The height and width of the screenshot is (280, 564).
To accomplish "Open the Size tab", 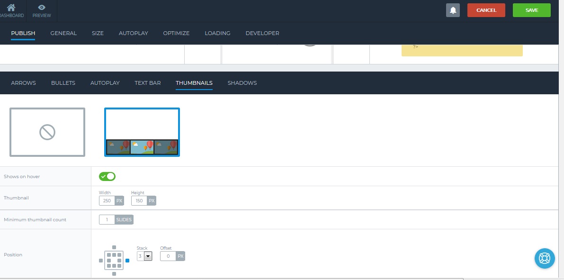I will [98, 33].
